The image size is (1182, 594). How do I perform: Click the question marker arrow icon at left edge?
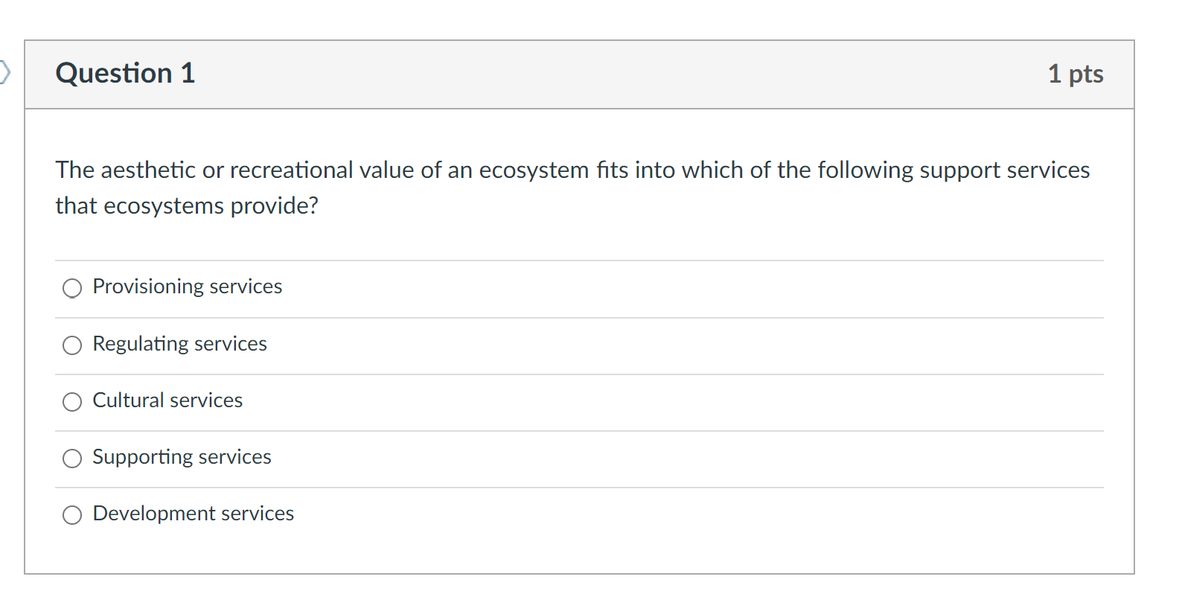tap(5, 72)
